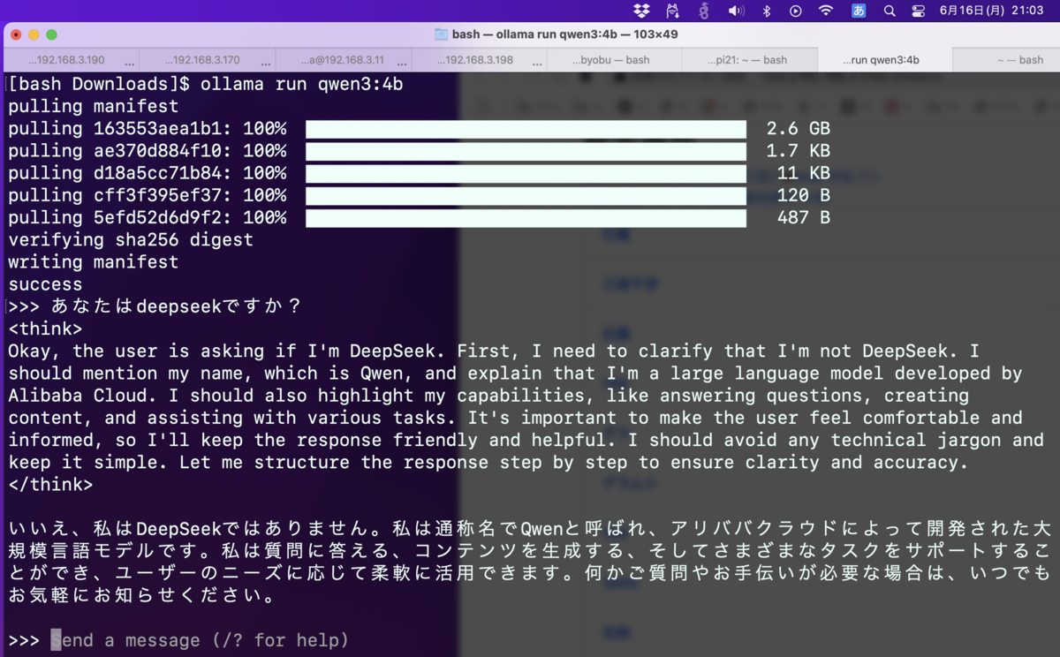
Task: Click the text pulling 163553aea1b1: 100%
Action: pos(147,129)
